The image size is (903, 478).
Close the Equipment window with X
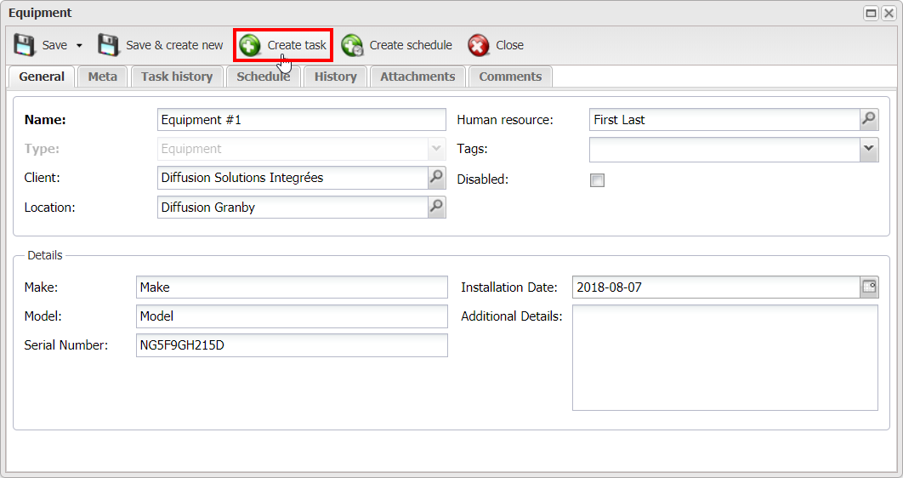point(889,14)
